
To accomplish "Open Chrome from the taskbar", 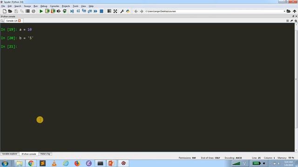I will (x=31, y=163).
